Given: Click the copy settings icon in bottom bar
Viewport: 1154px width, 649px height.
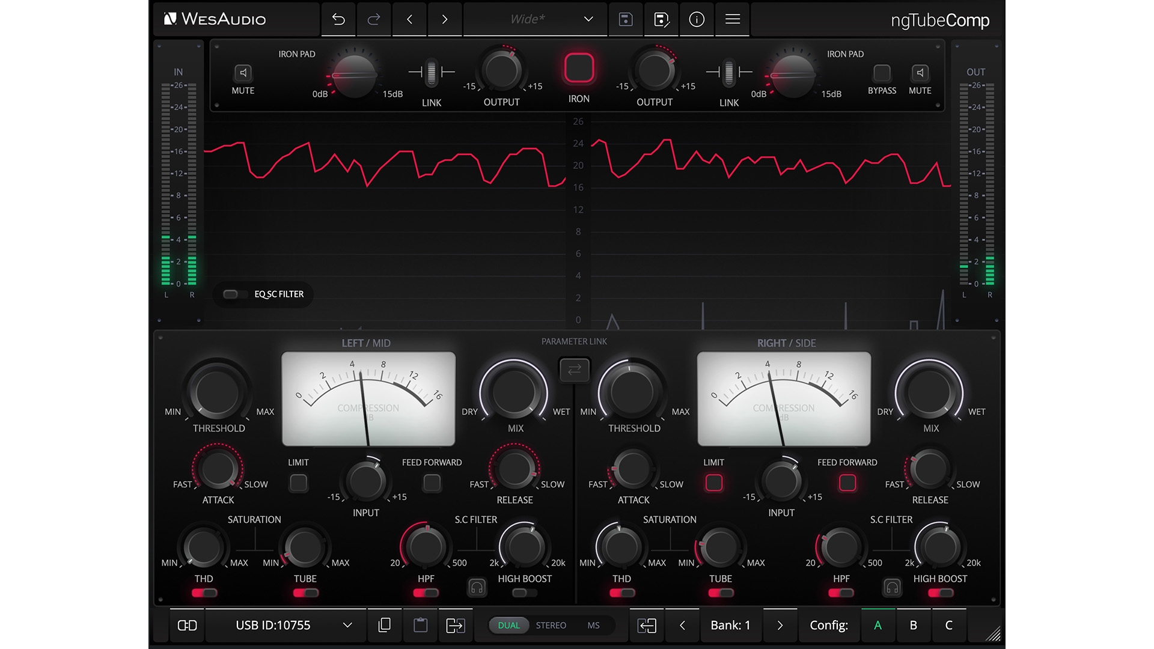Looking at the screenshot, I should [385, 625].
